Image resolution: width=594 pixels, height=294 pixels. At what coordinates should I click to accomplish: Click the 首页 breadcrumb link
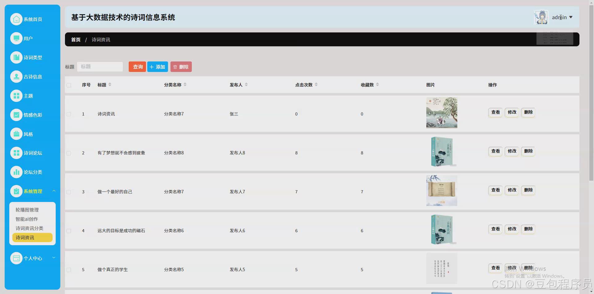click(x=76, y=40)
